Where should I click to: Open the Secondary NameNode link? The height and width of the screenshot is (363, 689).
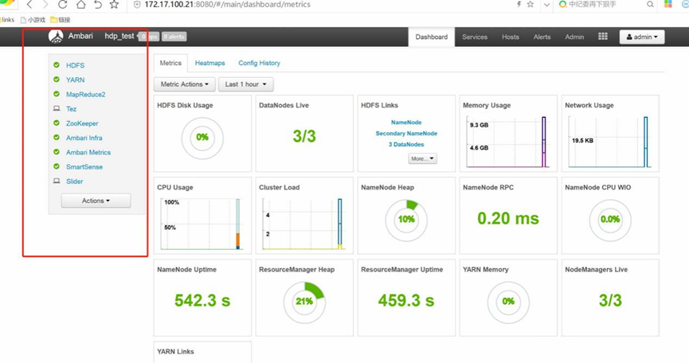[x=406, y=134]
